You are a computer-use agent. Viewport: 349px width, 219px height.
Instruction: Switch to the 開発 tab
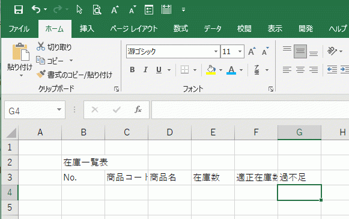pyautogui.click(x=306, y=29)
